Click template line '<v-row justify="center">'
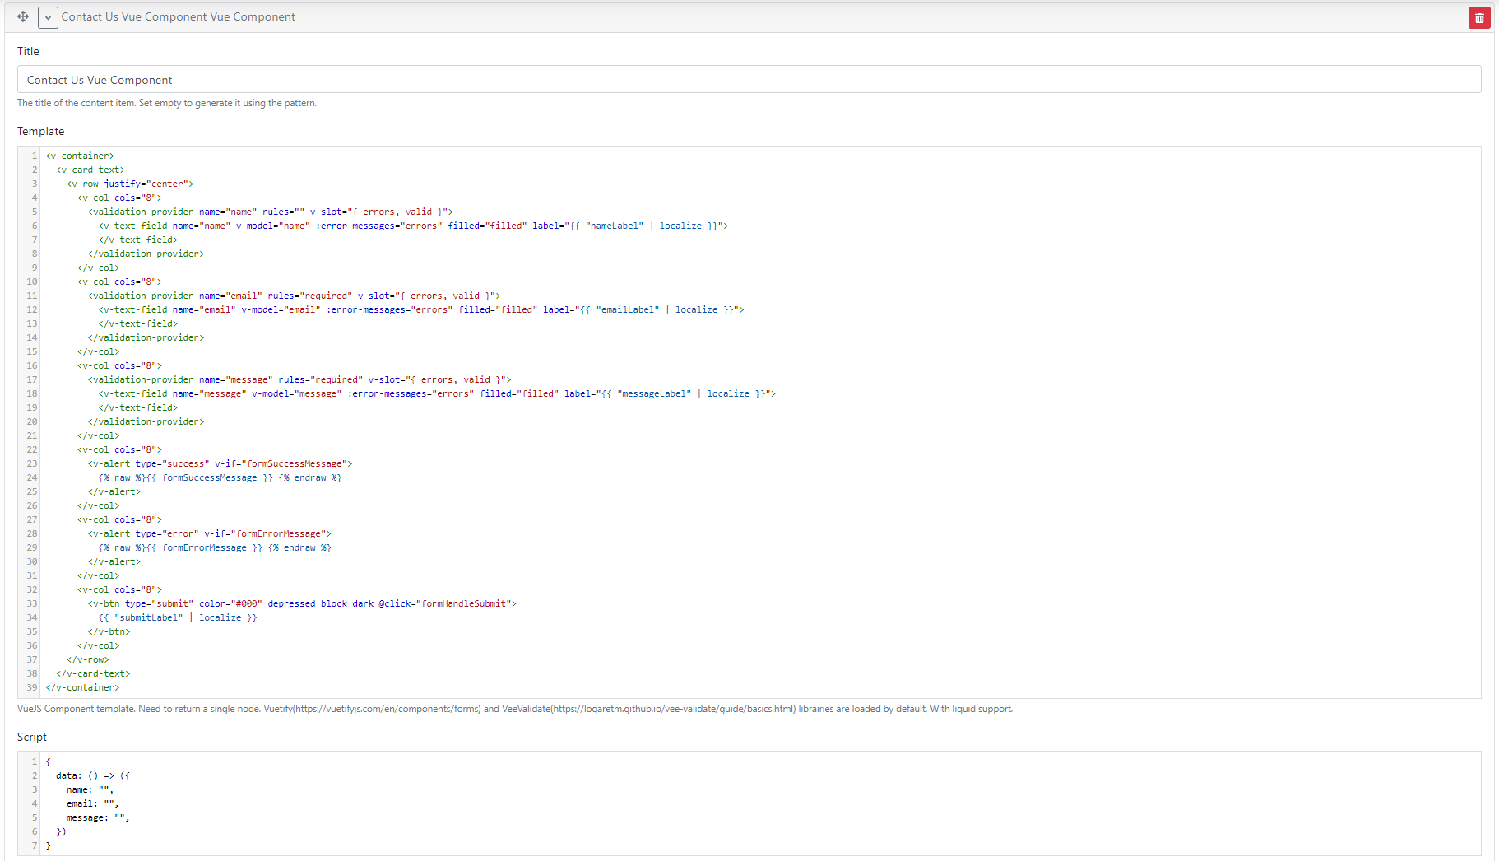Viewport: 1499px width, 861px height. [131, 184]
